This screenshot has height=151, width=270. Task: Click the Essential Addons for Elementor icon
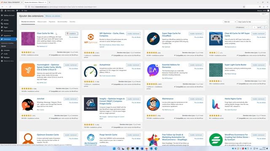point(153,70)
